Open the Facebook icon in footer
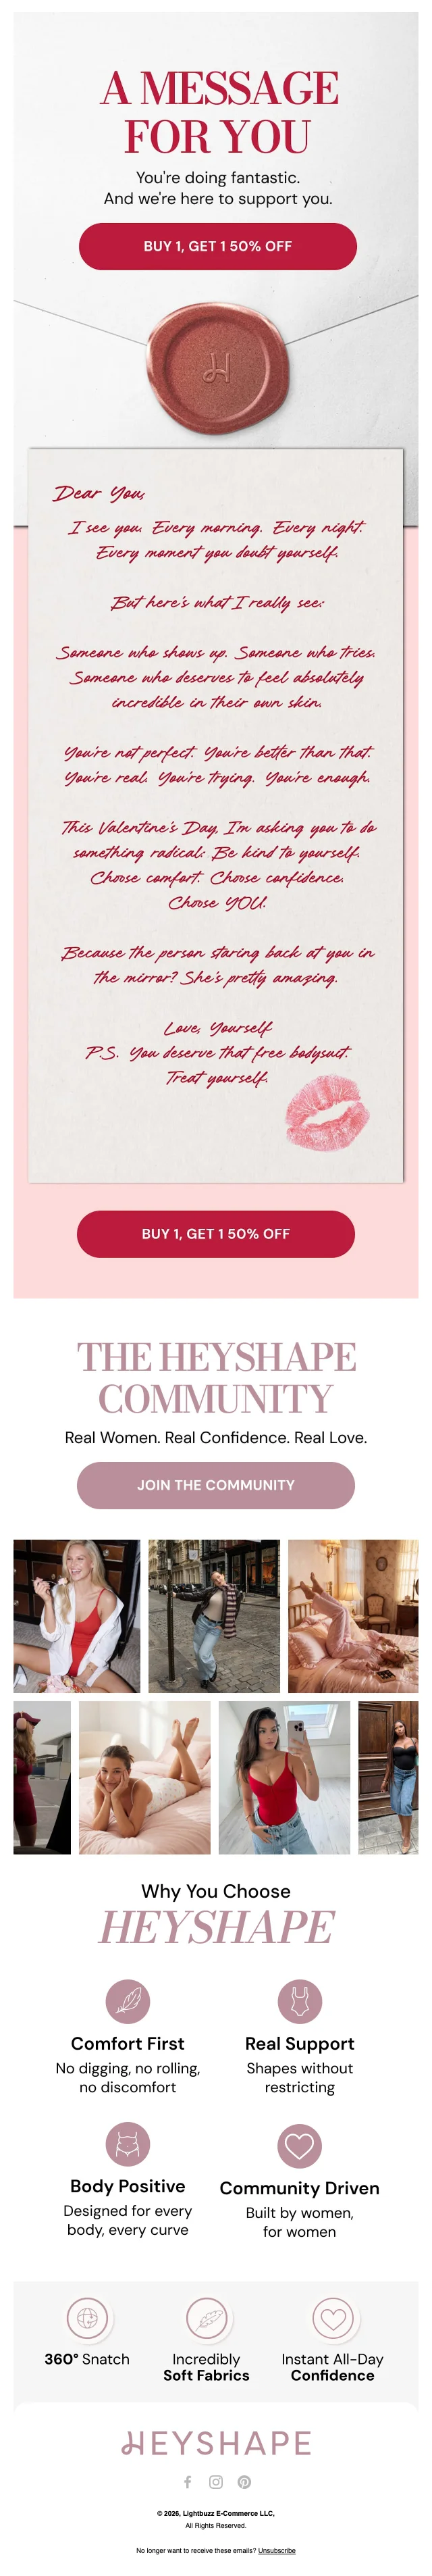432x2576 pixels. click(187, 2482)
